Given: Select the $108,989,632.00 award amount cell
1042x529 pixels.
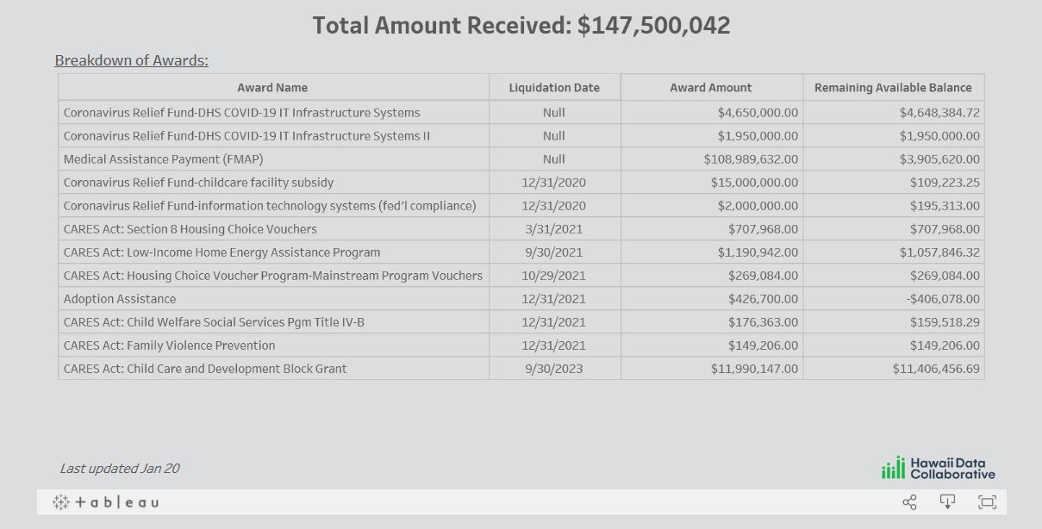Looking at the screenshot, I should tap(751, 159).
